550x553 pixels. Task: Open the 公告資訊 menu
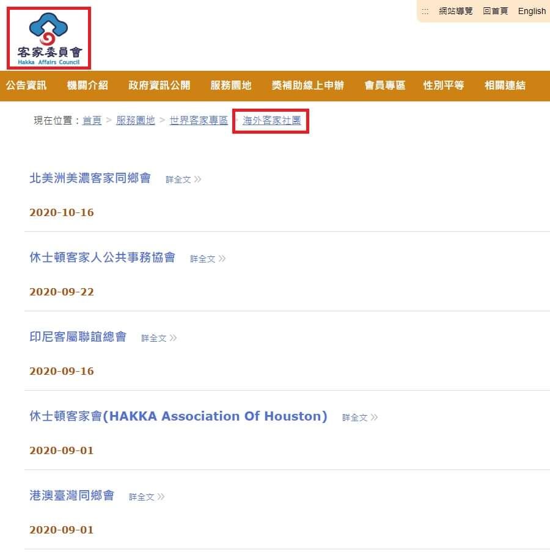(x=26, y=85)
